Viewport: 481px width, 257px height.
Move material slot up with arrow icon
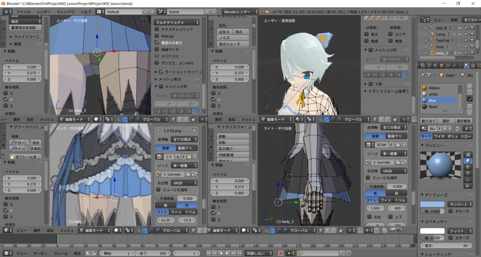pyautogui.click(x=469, y=106)
